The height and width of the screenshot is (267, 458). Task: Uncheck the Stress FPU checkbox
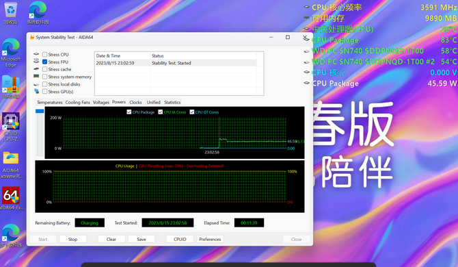[x=44, y=62]
